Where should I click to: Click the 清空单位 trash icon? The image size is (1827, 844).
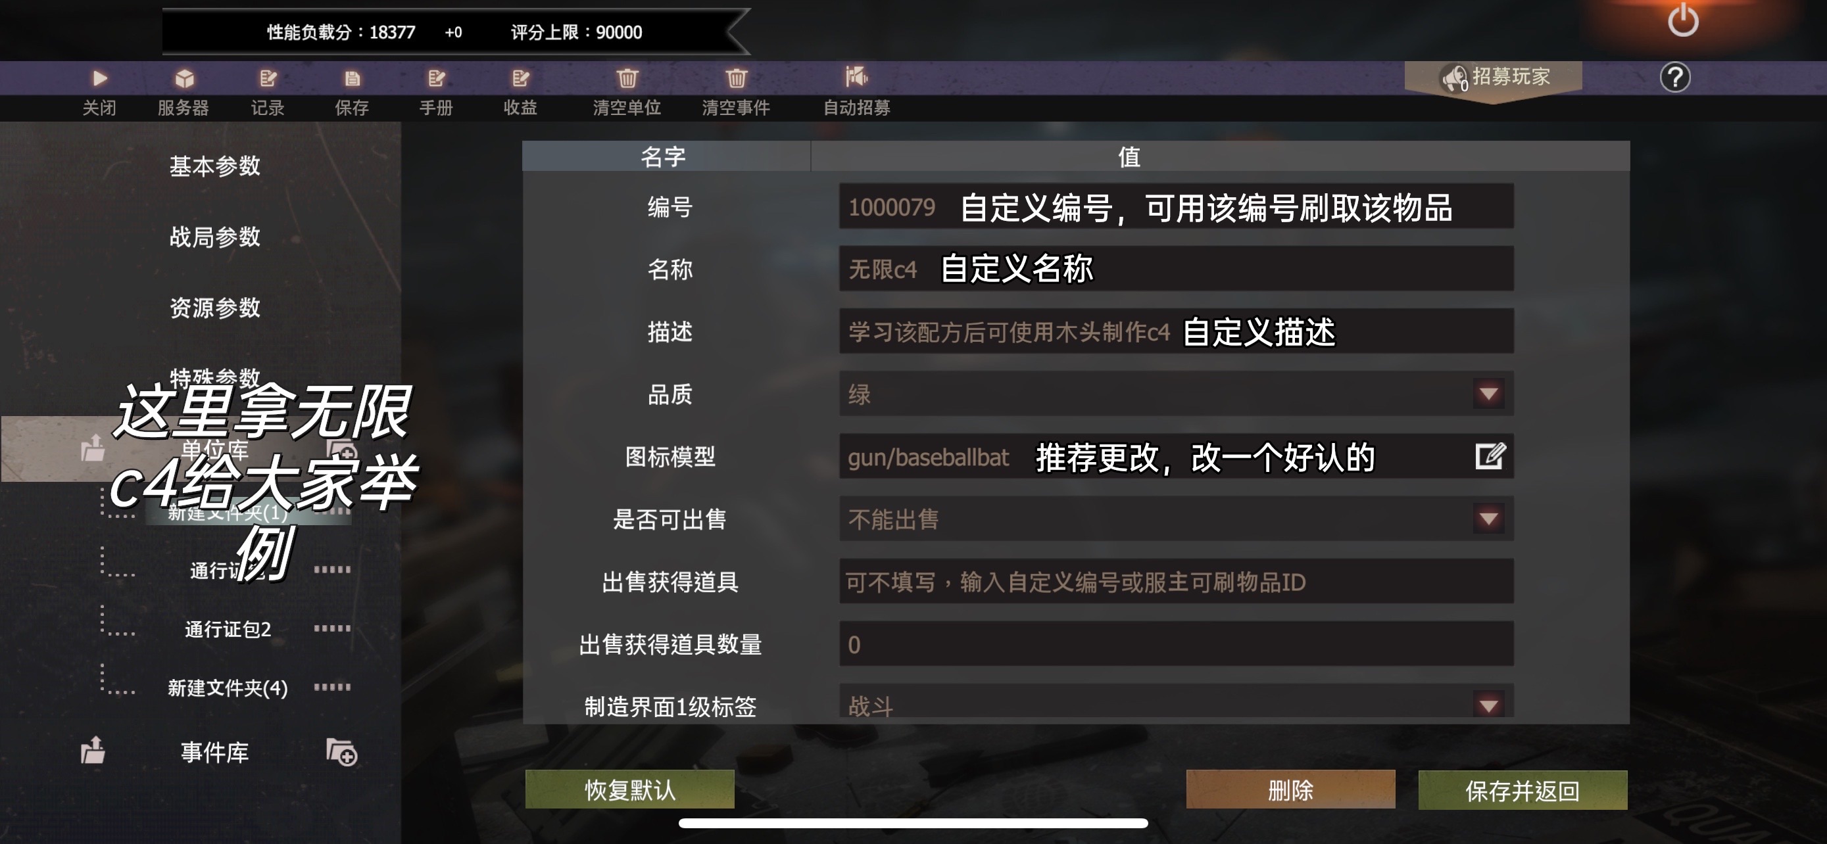627,78
